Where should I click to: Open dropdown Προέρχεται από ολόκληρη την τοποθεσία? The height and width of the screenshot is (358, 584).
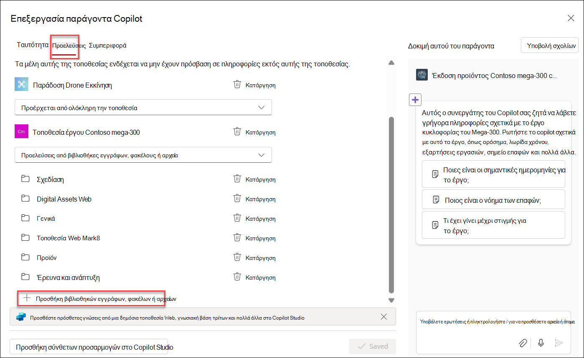tap(143, 107)
